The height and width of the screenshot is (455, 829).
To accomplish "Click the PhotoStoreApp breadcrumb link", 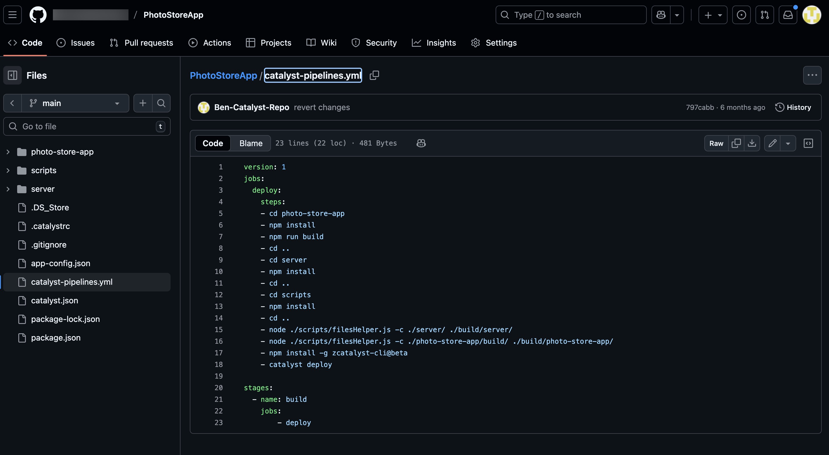I will coord(223,75).
